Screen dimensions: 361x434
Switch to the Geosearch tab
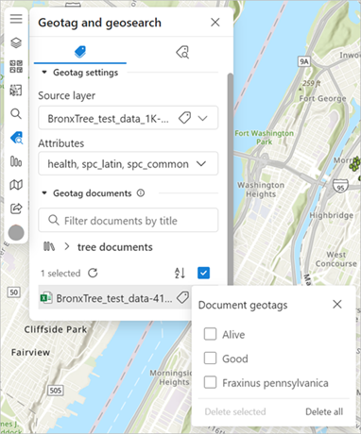[x=182, y=52]
